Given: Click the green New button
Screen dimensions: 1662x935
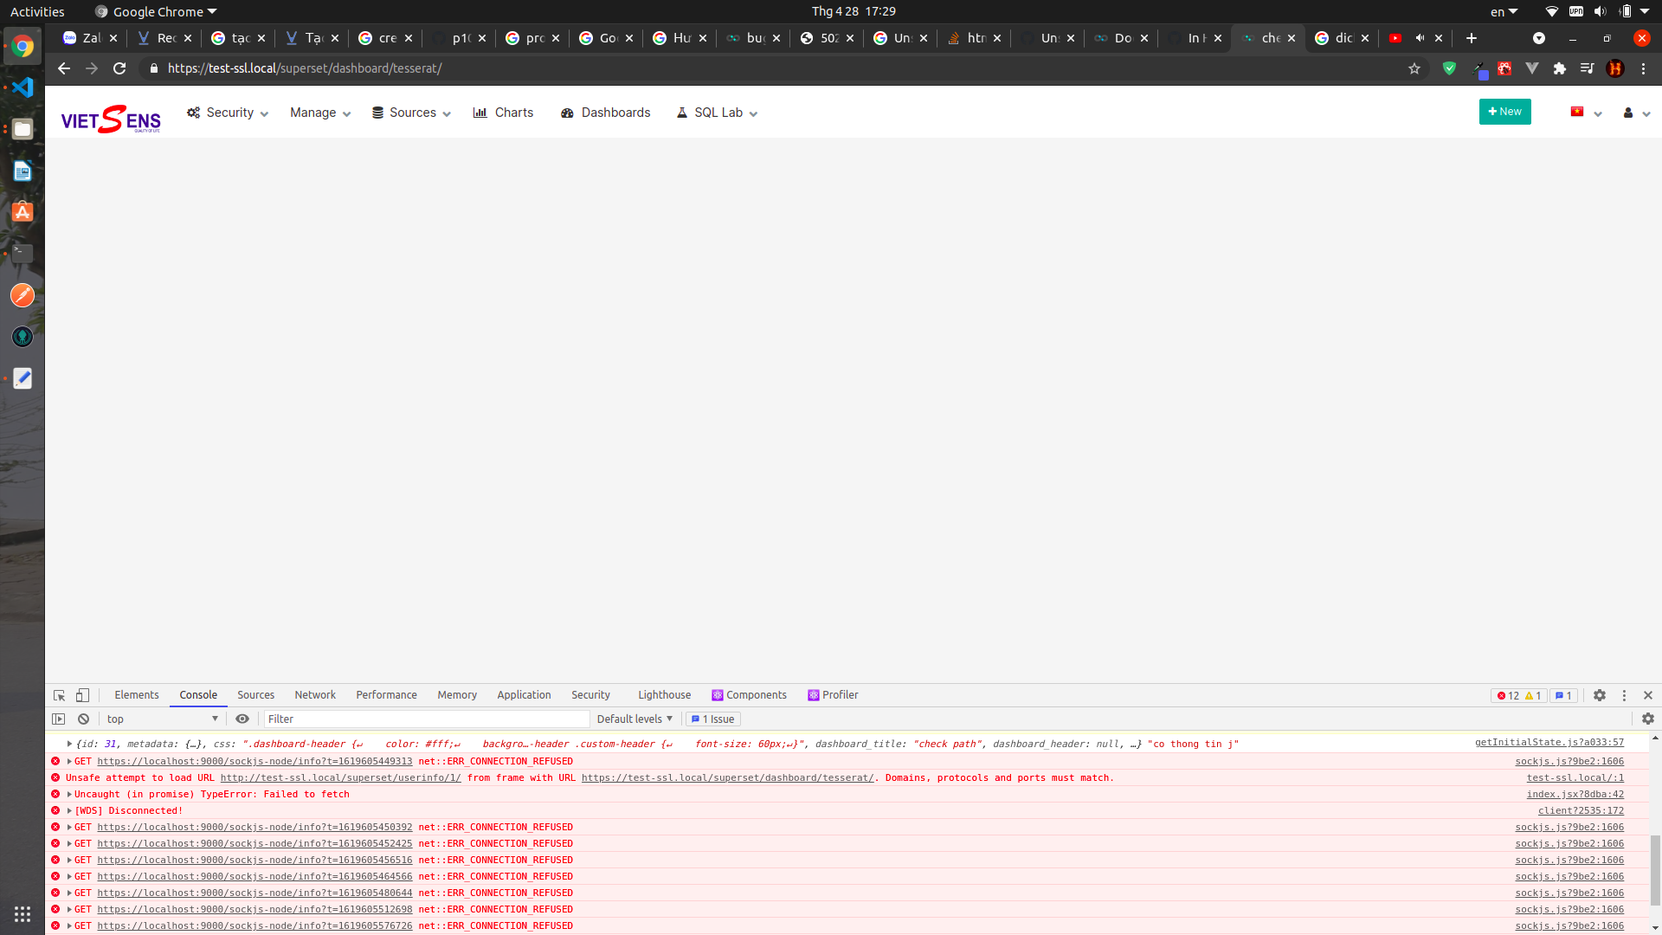Looking at the screenshot, I should tap(1504, 112).
